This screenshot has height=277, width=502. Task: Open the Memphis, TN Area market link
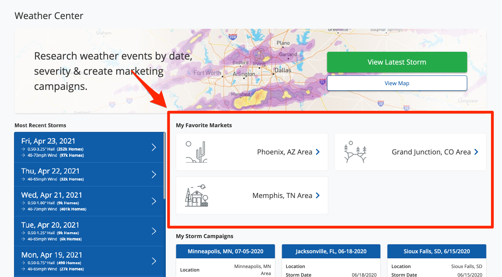(x=282, y=196)
